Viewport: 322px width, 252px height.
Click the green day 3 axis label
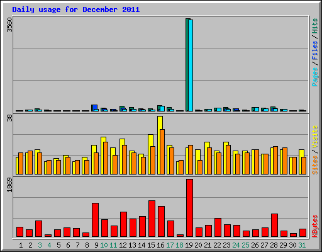coord(40,245)
